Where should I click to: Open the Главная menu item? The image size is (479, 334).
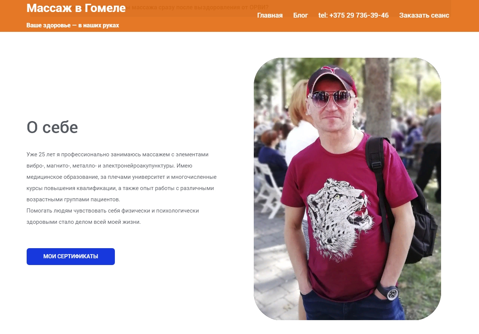pos(270,15)
